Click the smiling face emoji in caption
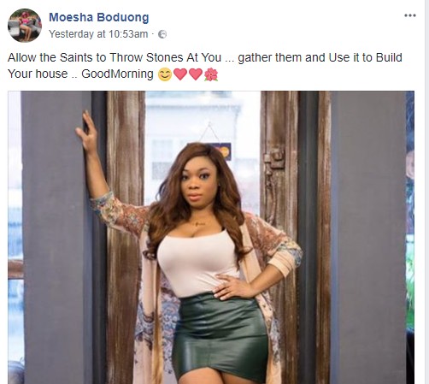This screenshot has height=384, width=429. point(165,74)
